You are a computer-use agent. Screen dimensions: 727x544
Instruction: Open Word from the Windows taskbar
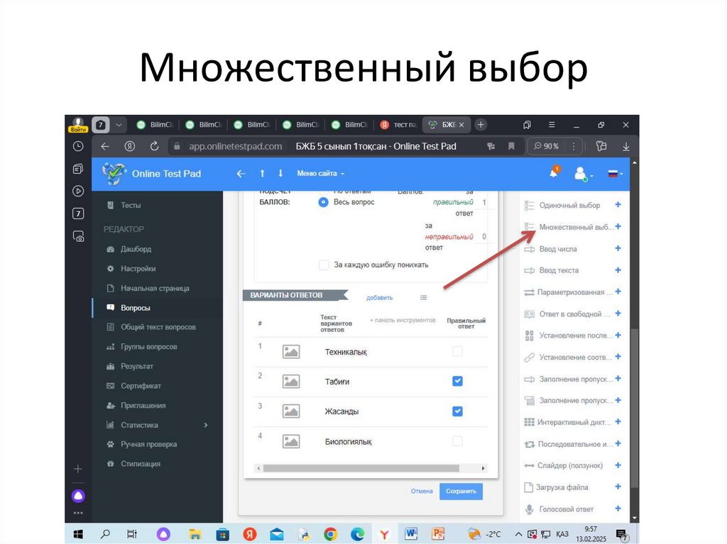[411, 534]
